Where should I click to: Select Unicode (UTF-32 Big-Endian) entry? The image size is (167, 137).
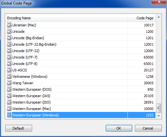(81, 44)
